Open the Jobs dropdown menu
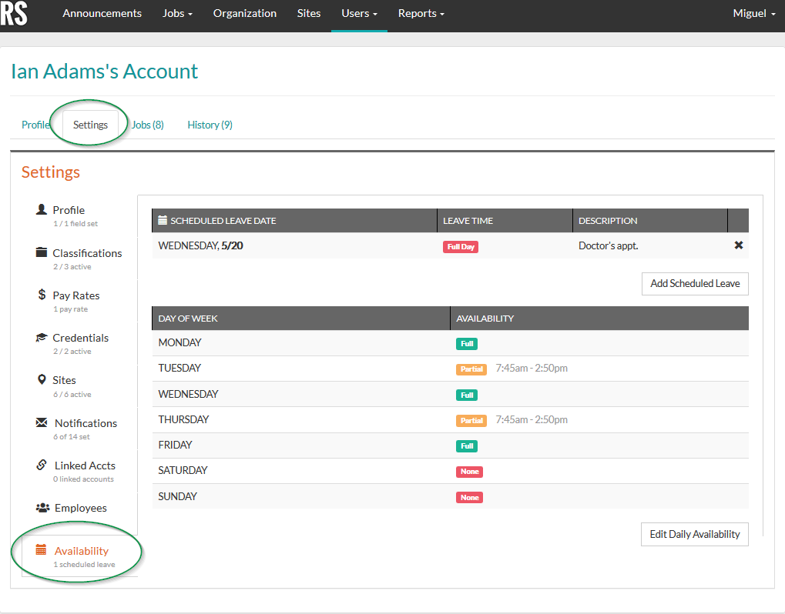 [x=177, y=14]
